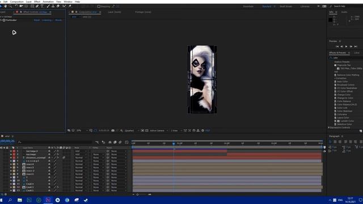Viewport: 363px width, 204px height.
Task: Select the Brush tool
Action: pyautogui.click(x=48, y=6)
